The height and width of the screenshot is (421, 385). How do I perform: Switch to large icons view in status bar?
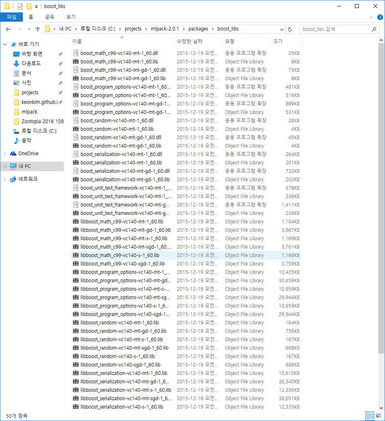(x=378, y=416)
